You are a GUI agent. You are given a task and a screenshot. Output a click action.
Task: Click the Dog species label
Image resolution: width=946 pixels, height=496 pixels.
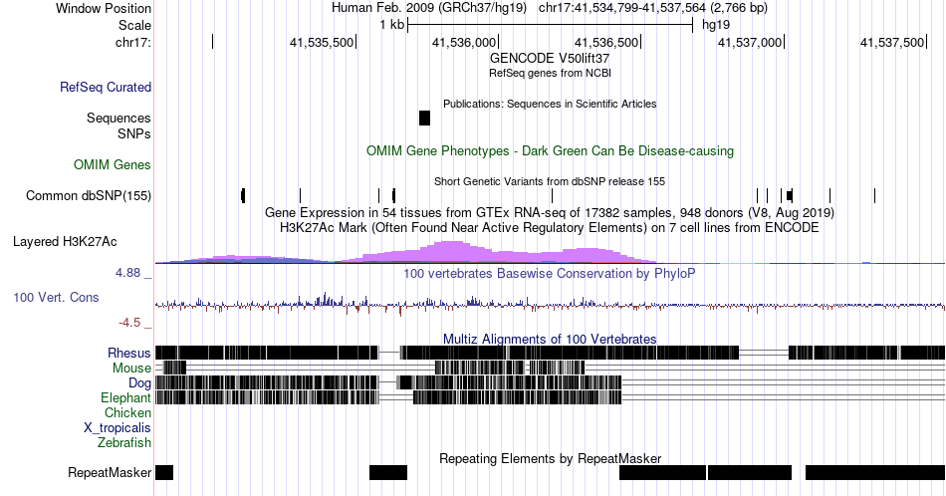[x=139, y=382]
